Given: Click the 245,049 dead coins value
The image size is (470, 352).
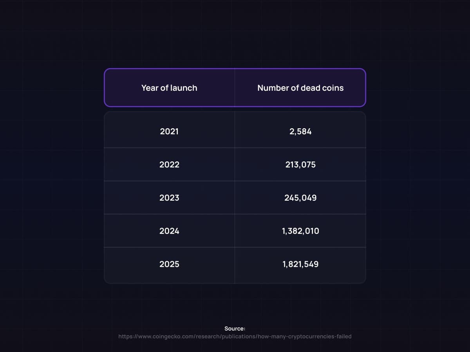Looking at the screenshot, I should click(300, 198).
